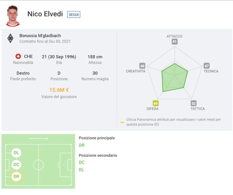Select the ATTACCO 41 rating badge
233x195 pixels.
[x=175, y=42]
